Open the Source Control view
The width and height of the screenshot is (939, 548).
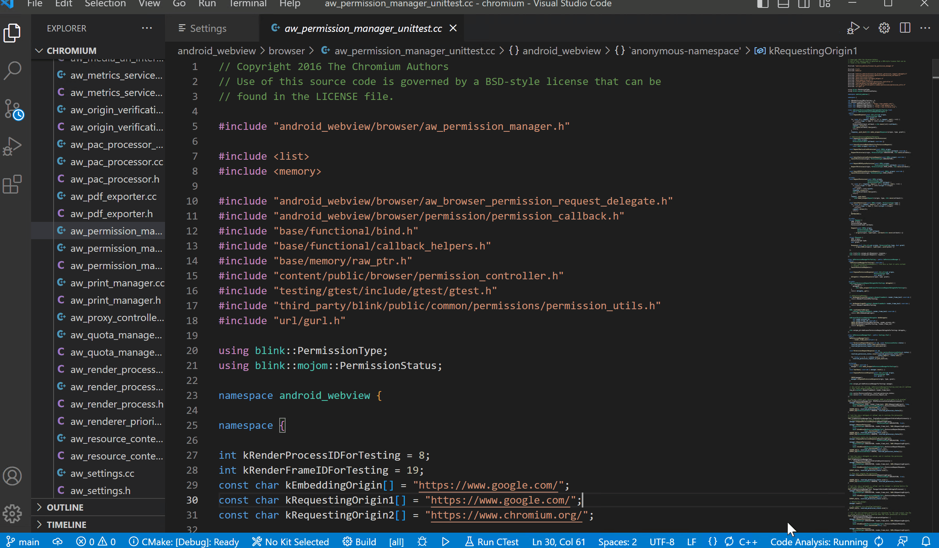pyautogui.click(x=13, y=109)
